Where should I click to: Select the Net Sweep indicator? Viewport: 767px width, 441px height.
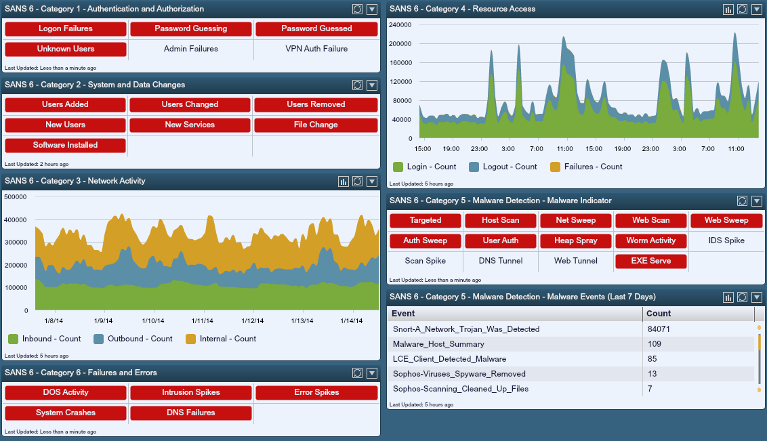(576, 221)
